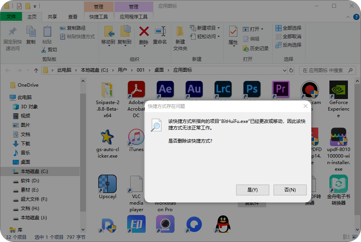Click 反向选择 in the ribbon
Image resolution: width=361 pixels, height=242 pixels.
pyautogui.click(x=288, y=45)
